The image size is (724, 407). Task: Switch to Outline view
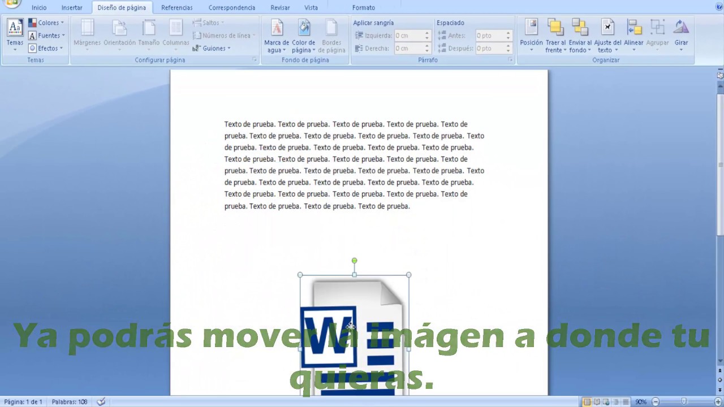(x=616, y=402)
